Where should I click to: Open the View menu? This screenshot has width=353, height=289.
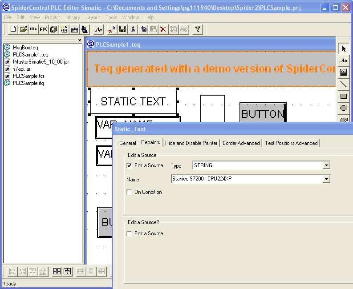pos(35,17)
